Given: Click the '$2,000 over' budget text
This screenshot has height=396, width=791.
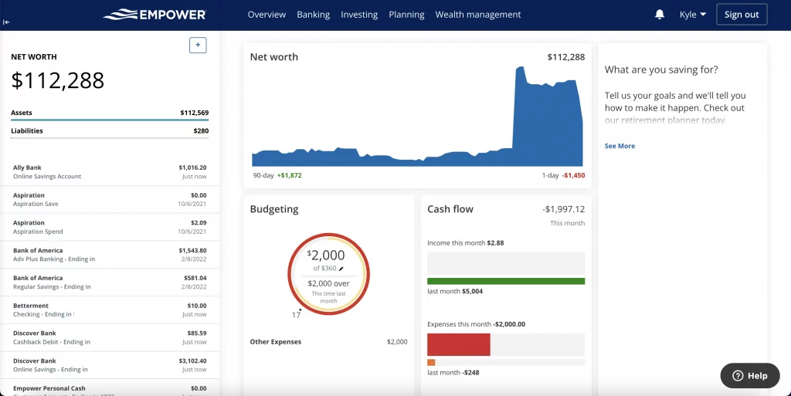Looking at the screenshot, I should click(328, 283).
